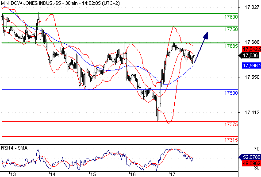
Task: Click the 17,688 price axis value
Action: [x=252, y=42]
